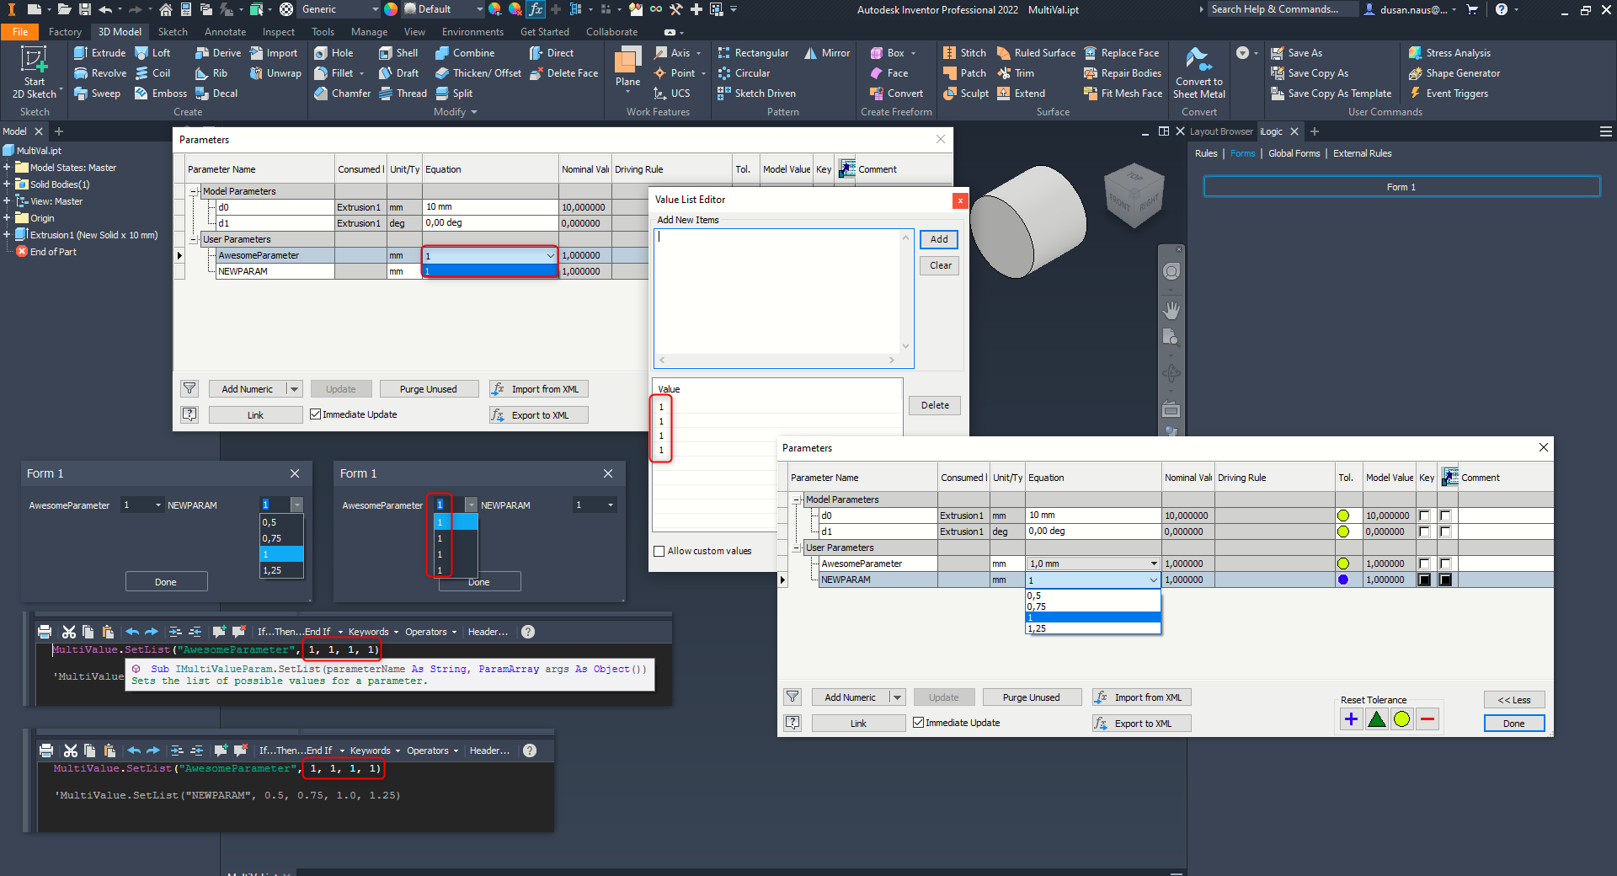Open the Hole tool
1617x876 pixels.
[335, 52]
